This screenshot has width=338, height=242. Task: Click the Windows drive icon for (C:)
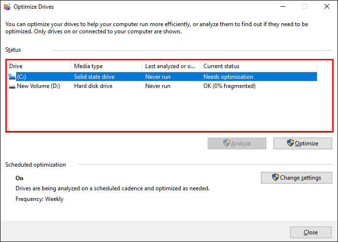pyautogui.click(x=12, y=76)
